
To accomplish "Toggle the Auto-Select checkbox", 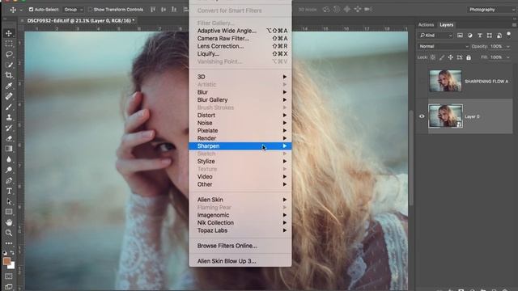I will (x=31, y=10).
